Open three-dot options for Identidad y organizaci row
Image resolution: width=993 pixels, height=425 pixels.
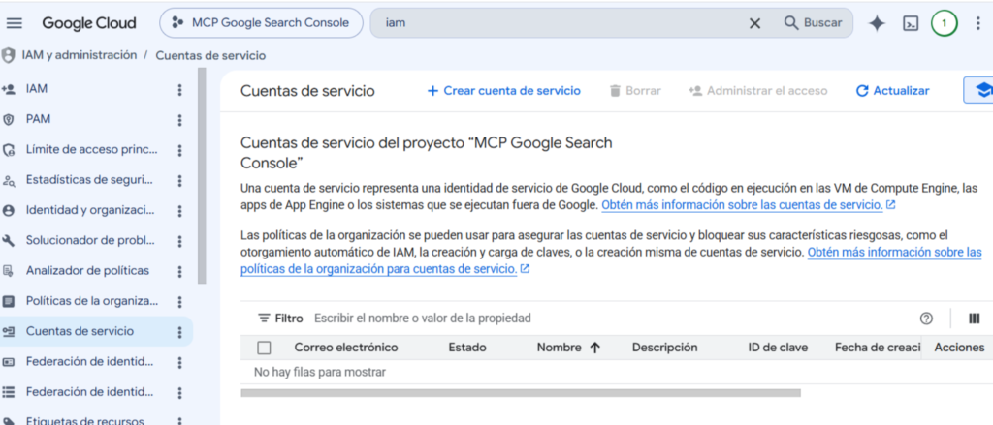[x=179, y=211]
